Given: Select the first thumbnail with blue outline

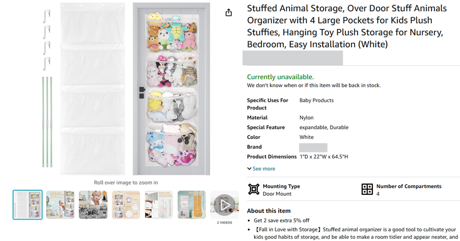Looking at the screenshot, I should point(28,204).
